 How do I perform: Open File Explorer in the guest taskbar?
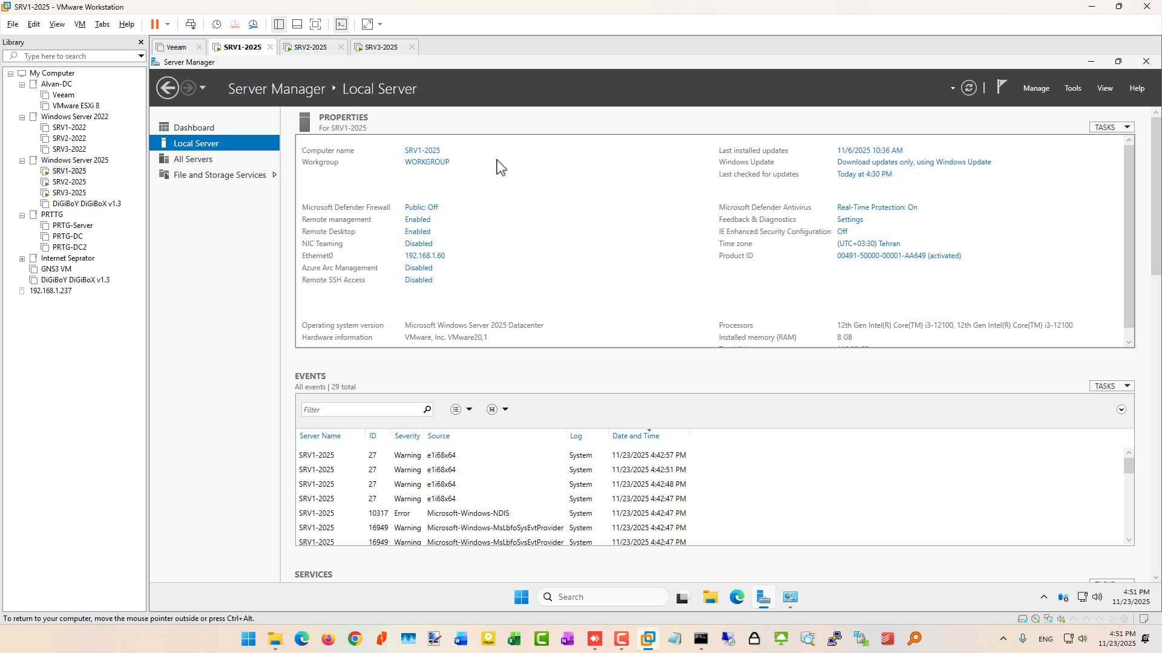coord(710,597)
